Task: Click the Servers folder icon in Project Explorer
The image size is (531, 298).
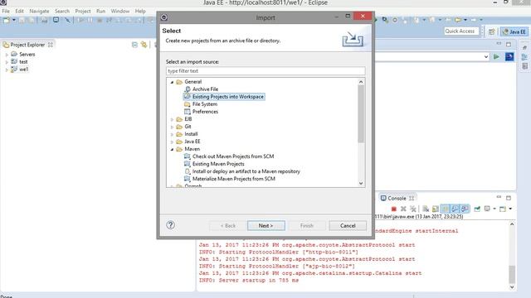Action: [14, 54]
